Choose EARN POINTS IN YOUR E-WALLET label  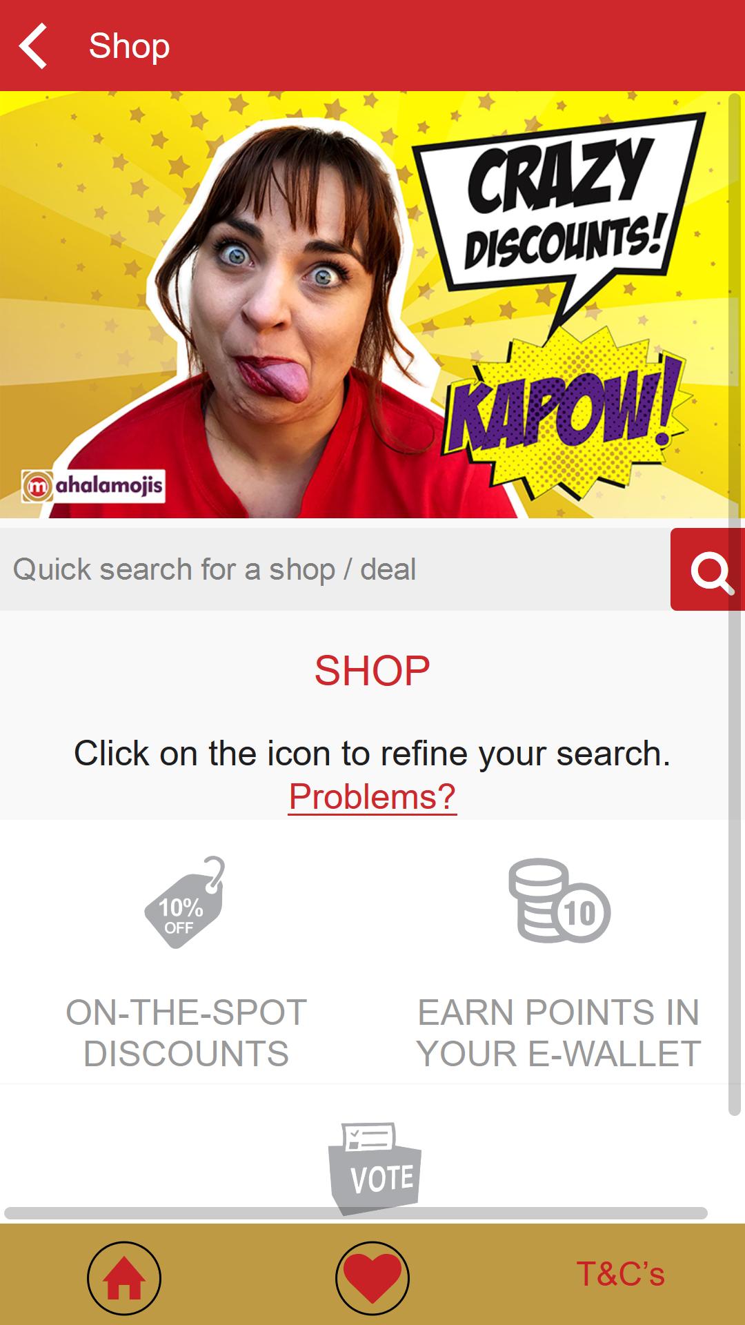point(559,1033)
